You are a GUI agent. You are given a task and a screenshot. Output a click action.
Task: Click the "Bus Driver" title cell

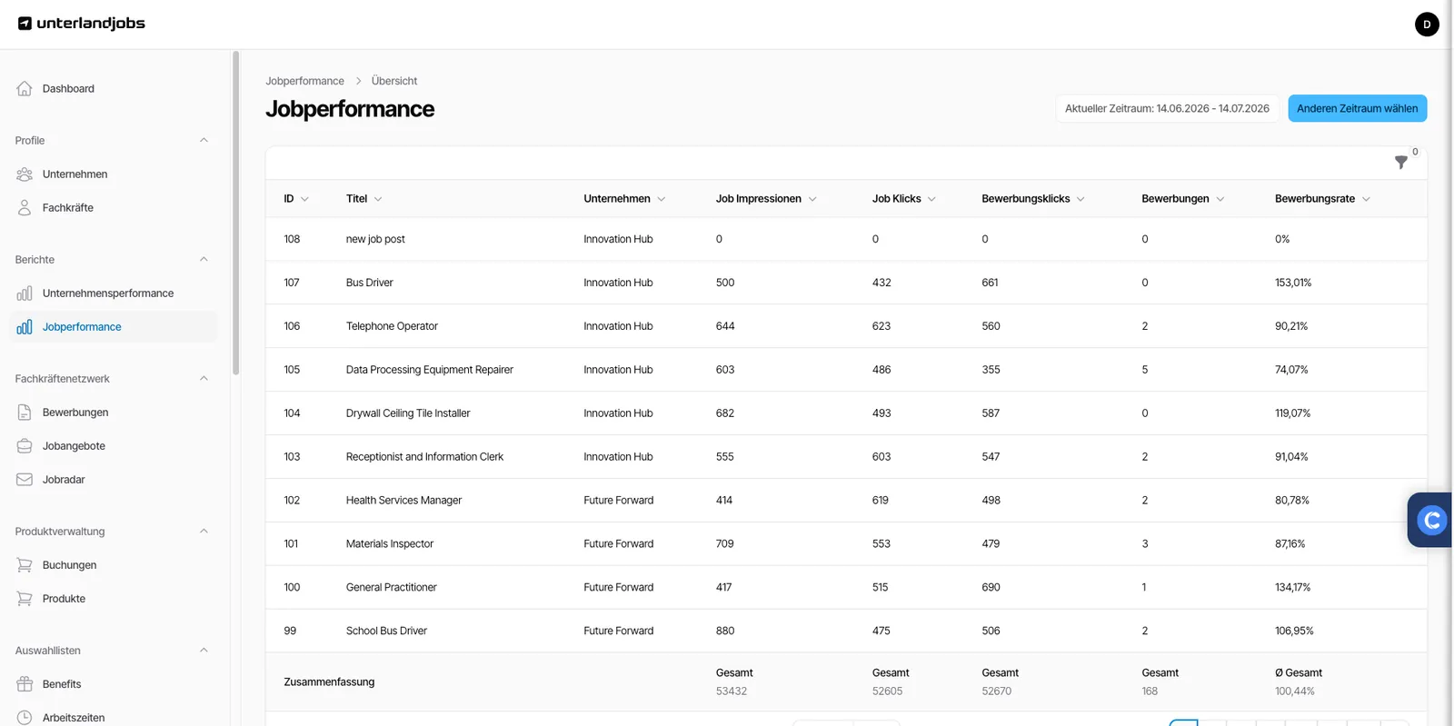click(370, 283)
